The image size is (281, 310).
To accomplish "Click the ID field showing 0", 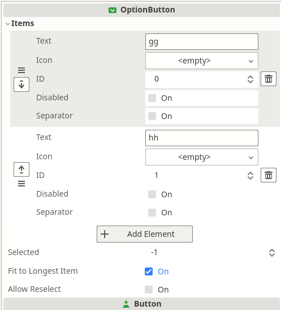I will [x=202, y=79].
